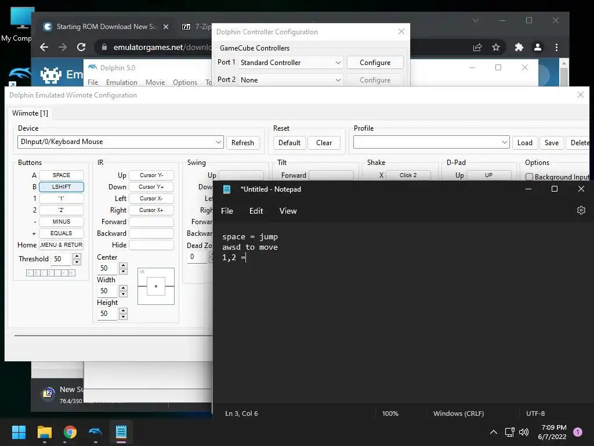594x446 pixels.
Task: Remap the B button LSHIFT binding
Action: point(61,186)
